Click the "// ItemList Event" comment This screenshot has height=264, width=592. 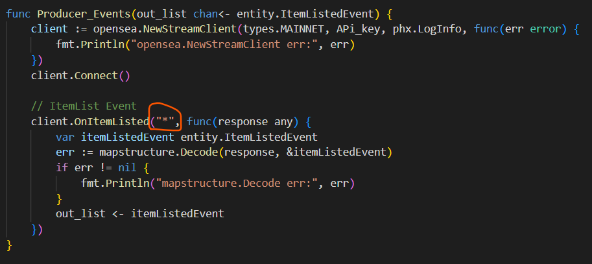click(84, 106)
